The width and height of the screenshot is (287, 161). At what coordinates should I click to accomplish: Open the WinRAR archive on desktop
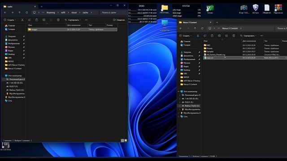click(x=278, y=9)
